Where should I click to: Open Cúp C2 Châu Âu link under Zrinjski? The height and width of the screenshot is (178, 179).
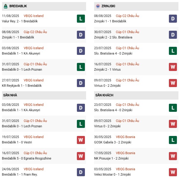127,16
